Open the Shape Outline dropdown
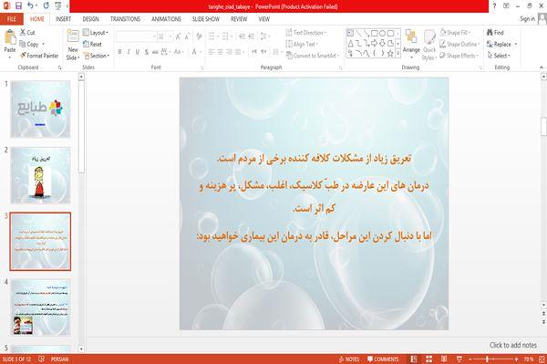547x364 pixels. (x=459, y=45)
